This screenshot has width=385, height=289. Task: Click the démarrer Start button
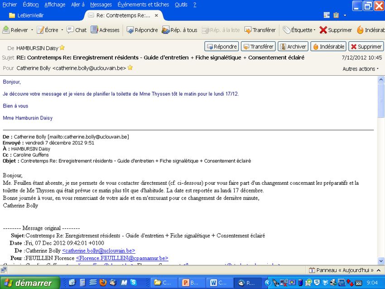tap(30, 283)
